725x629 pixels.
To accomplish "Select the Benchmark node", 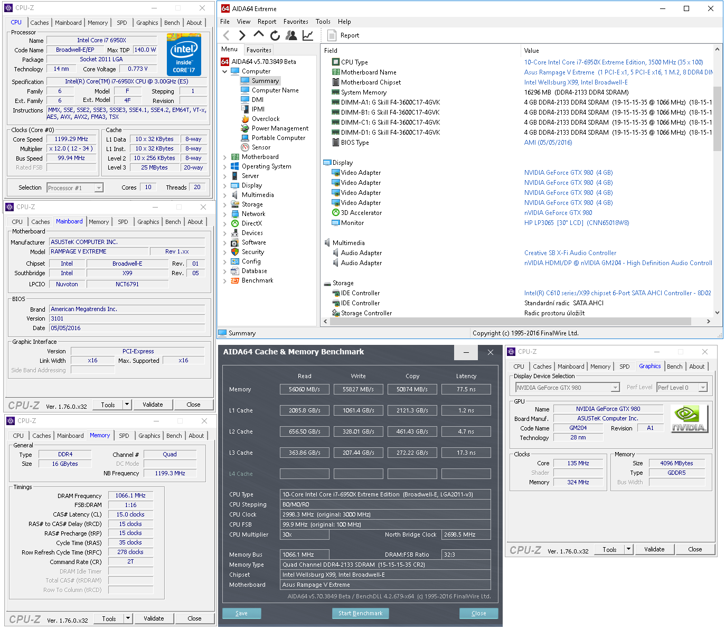I will click(x=257, y=280).
